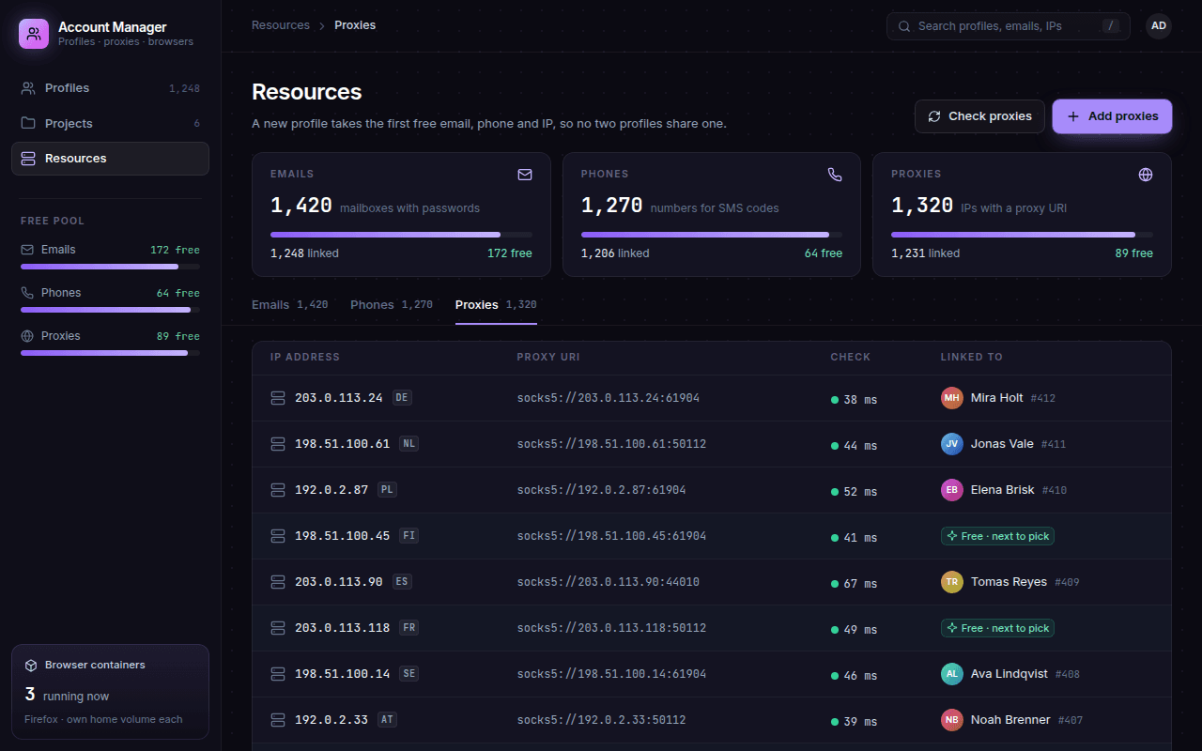Switch to the Emails tab
Viewport: 1202px width, 751px height.
[x=290, y=305]
